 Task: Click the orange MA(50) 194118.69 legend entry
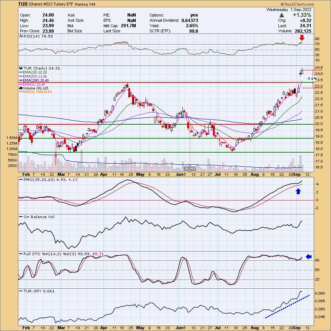pos(35,92)
